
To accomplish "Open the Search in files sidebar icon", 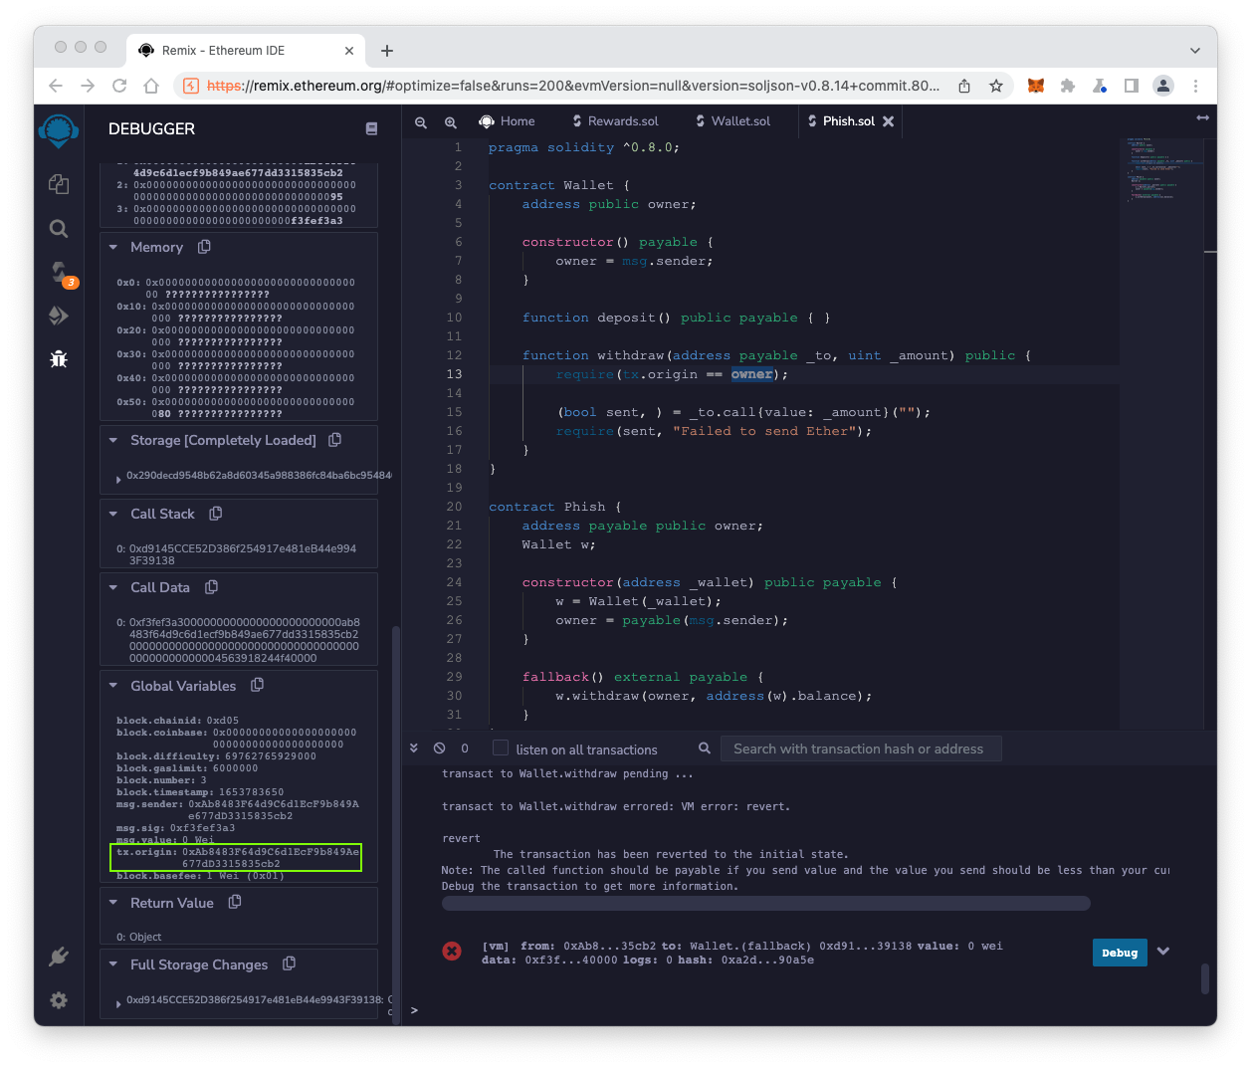I will point(59,229).
